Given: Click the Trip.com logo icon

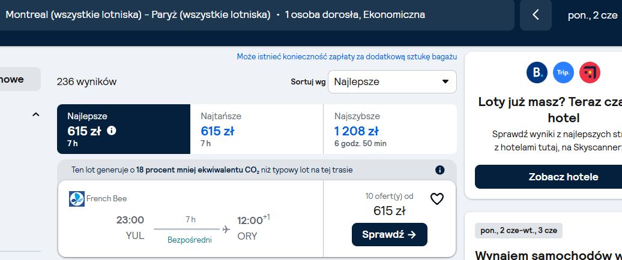Looking at the screenshot, I should tap(563, 72).
